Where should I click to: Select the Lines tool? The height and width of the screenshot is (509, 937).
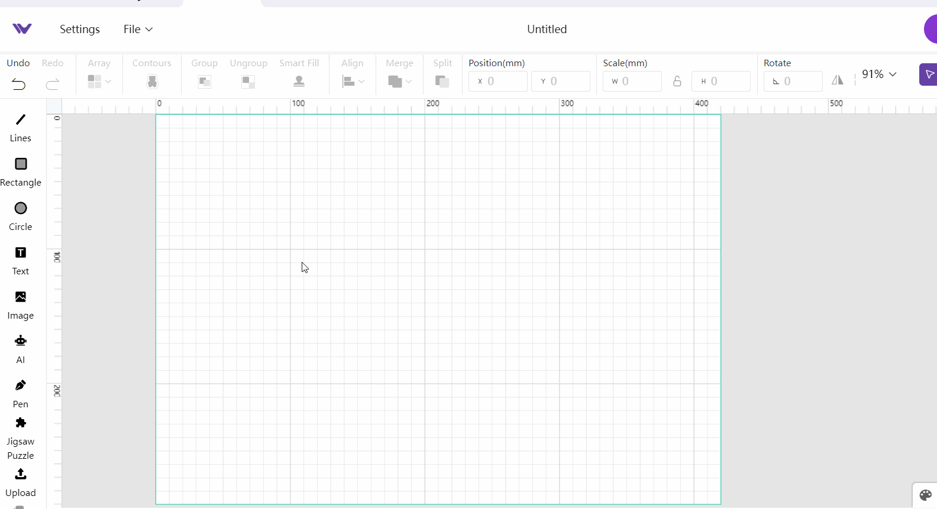click(x=21, y=128)
